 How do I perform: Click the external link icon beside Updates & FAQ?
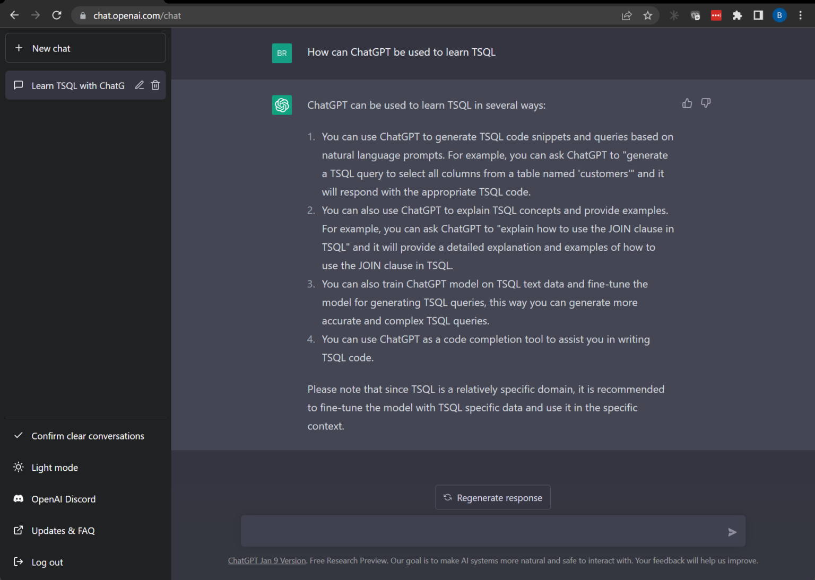[x=18, y=530]
